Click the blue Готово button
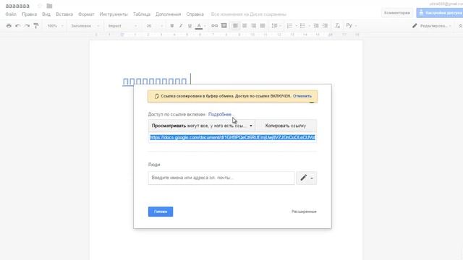The image size is (463, 260). (161, 212)
